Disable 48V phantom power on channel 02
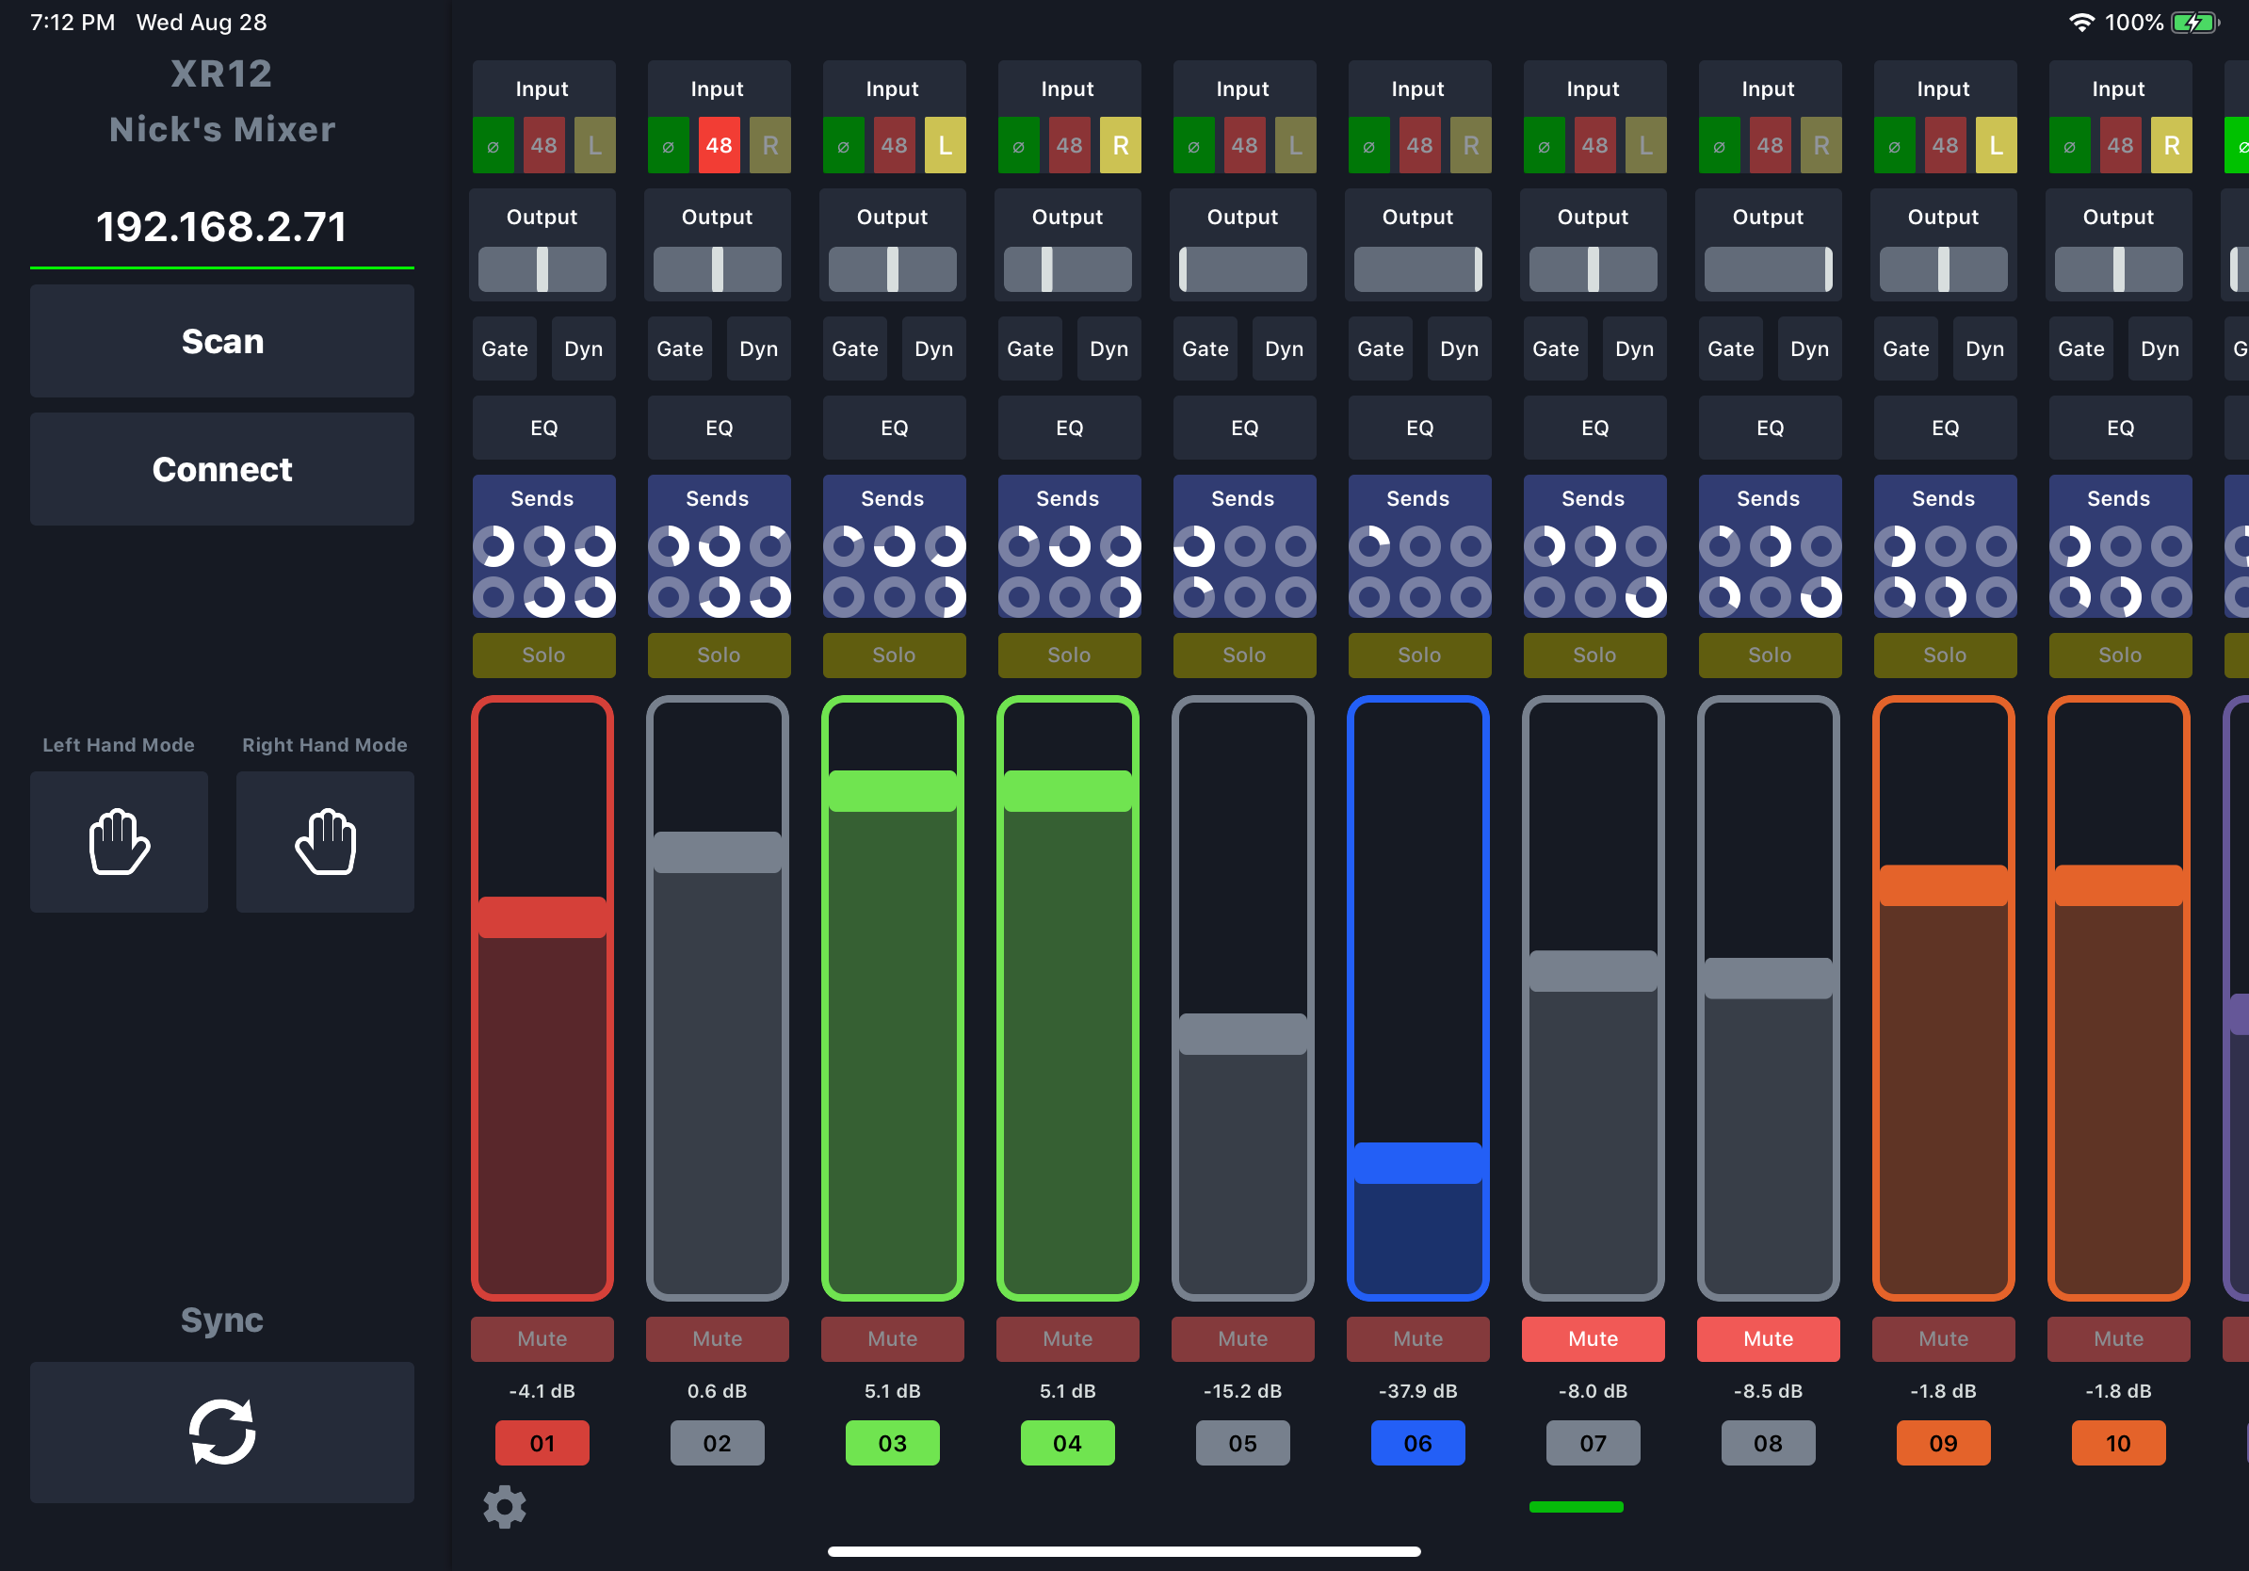Viewport: 2249px width, 1571px height. point(718,146)
